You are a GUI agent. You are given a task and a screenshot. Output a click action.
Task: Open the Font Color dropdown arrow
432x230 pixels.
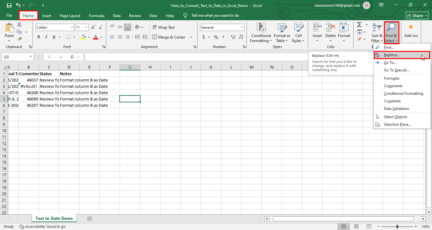point(101,37)
